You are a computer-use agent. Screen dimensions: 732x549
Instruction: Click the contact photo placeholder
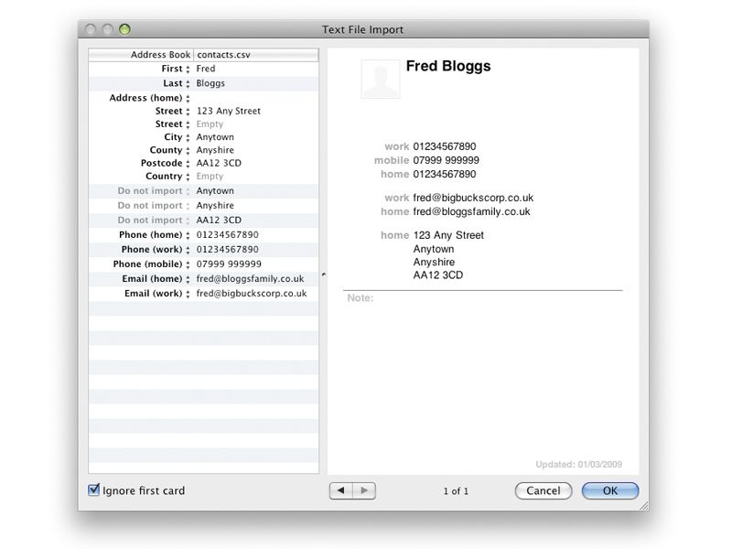coord(380,80)
